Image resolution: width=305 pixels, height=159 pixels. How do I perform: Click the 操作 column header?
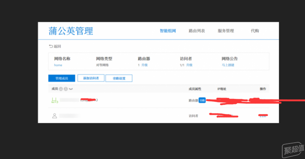coord(263,89)
